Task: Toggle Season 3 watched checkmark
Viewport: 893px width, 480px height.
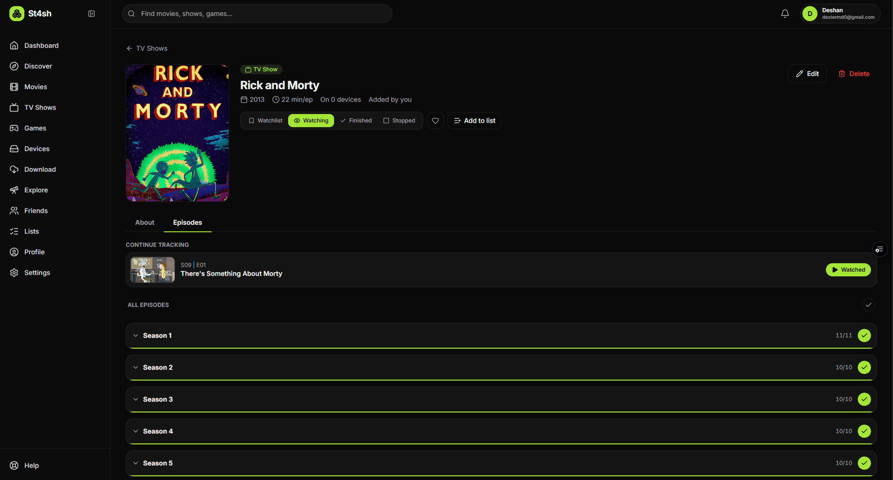Action: pos(864,399)
